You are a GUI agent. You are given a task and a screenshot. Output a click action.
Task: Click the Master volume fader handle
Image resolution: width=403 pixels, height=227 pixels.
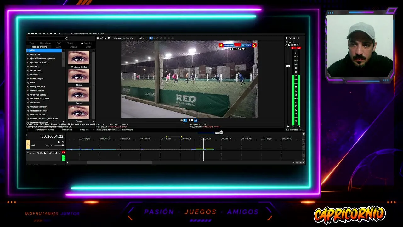[x=288, y=66]
